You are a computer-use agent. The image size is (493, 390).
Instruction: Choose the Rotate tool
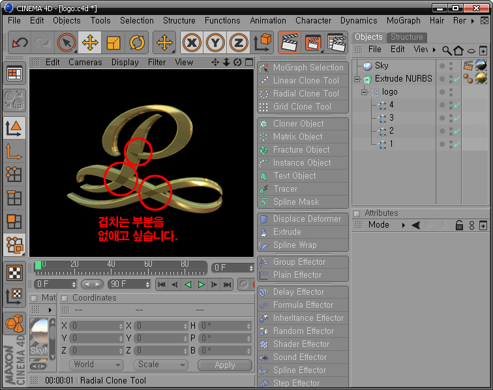click(x=137, y=44)
